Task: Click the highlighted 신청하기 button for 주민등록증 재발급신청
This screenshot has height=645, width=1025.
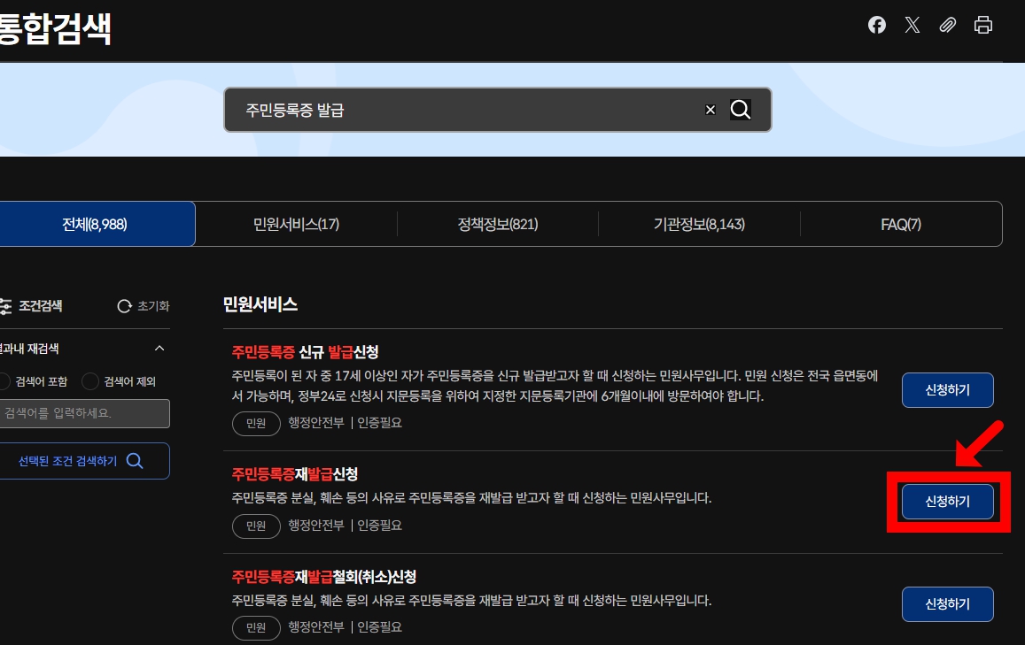Action: pos(947,501)
